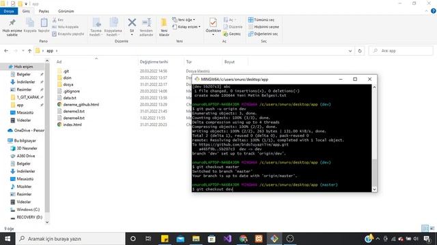Select index.html file
Screen dimensions: 437x245
[x=72, y=125]
